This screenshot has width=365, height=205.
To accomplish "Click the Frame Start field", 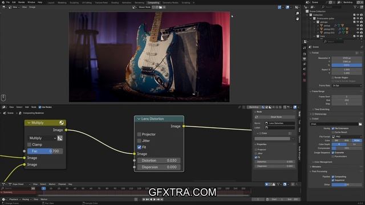I will pyautogui.click(x=347, y=97).
